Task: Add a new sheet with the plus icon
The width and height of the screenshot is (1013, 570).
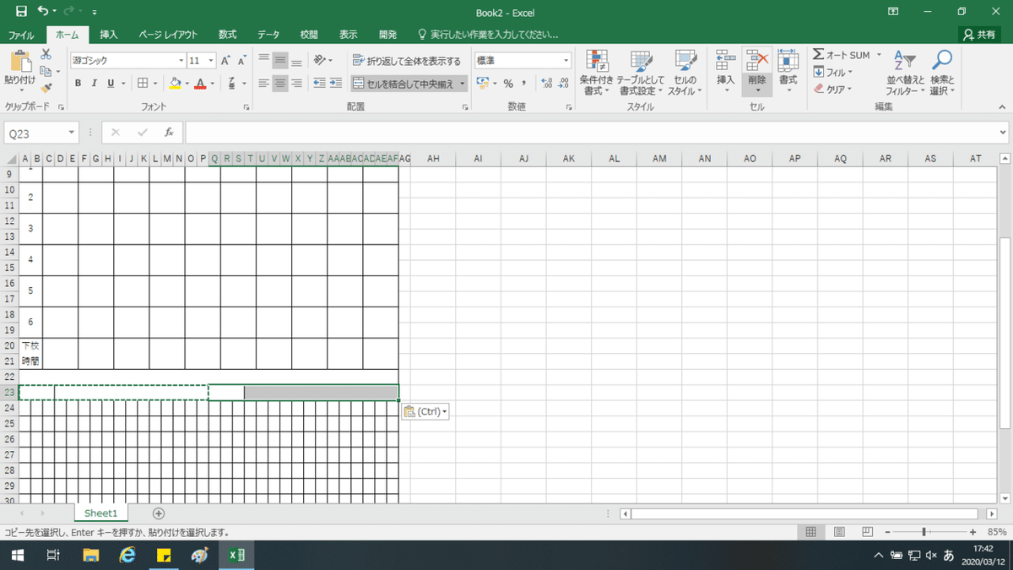Action: click(x=158, y=513)
